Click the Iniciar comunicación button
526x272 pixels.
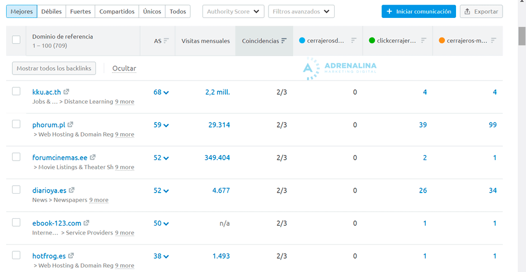point(419,11)
